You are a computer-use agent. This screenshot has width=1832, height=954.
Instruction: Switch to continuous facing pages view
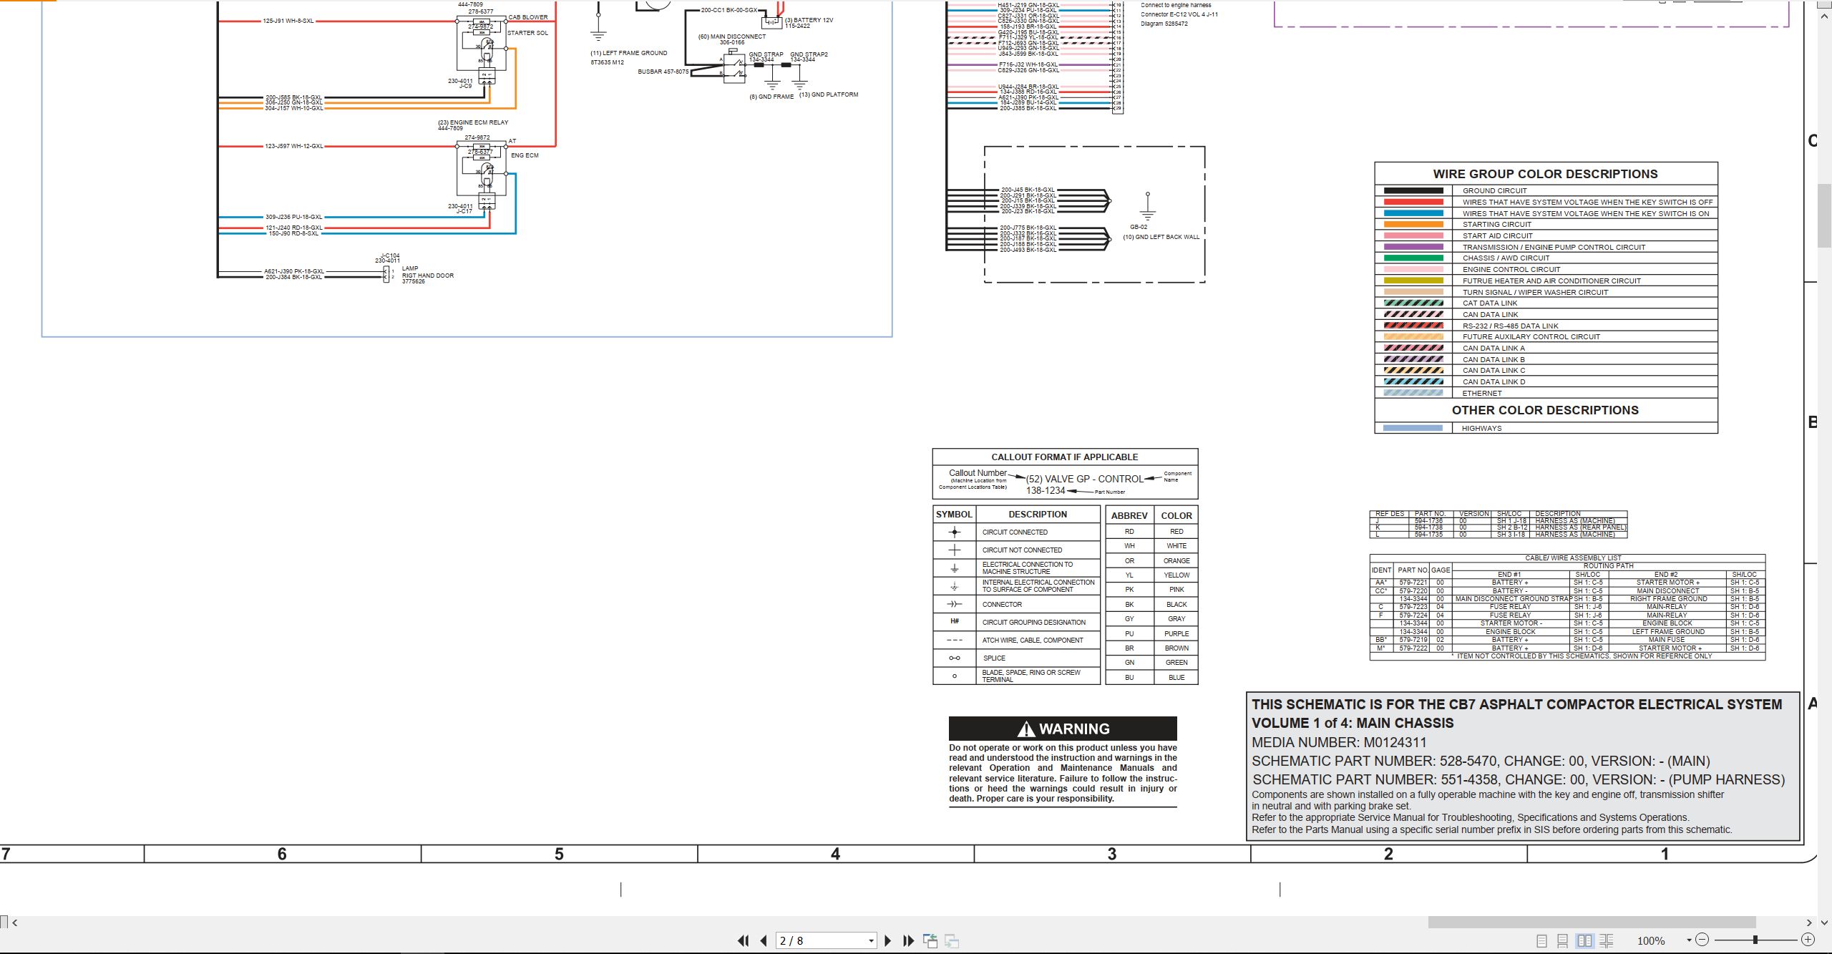click(1607, 940)
